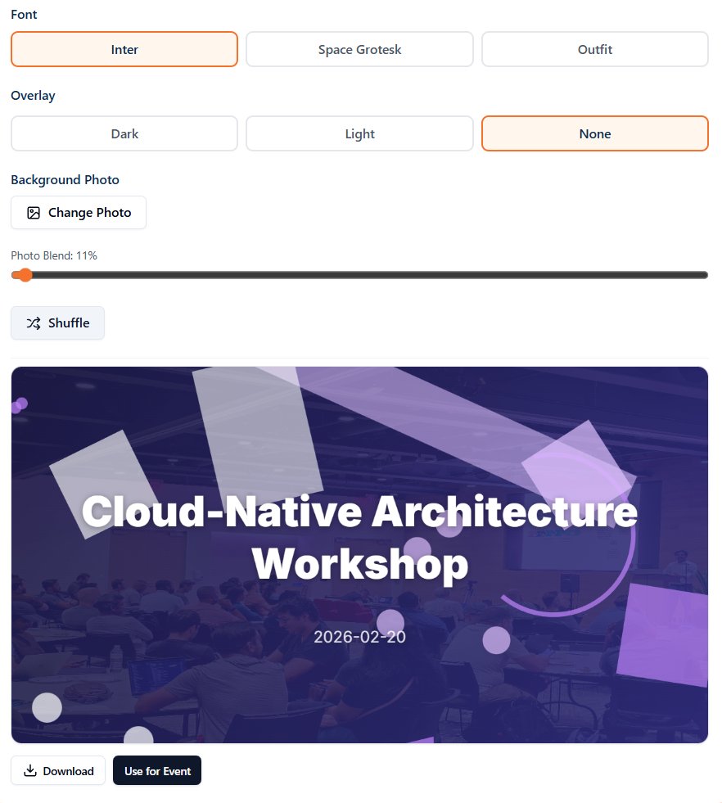Click the 'Cloud-Native Architecture Workshop' title text
This screenshot has height=803, width=722.
click(x=359, y=538)
